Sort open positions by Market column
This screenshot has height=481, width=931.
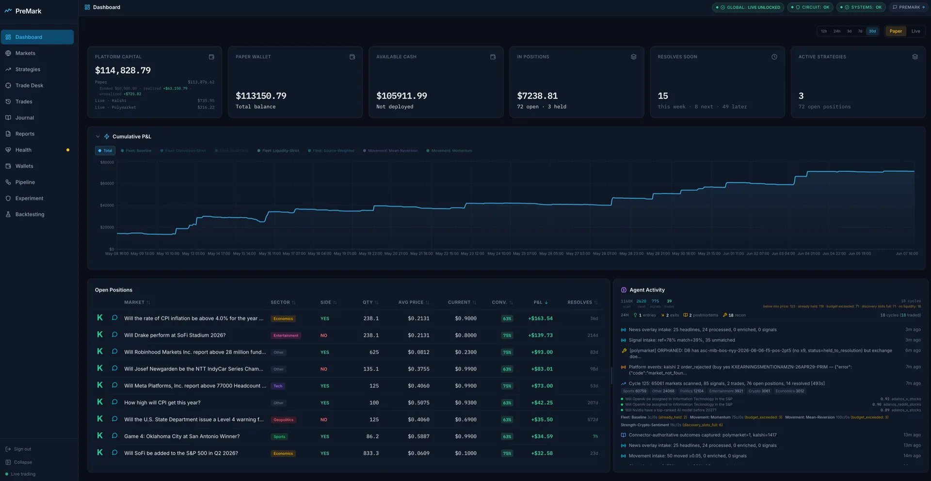pos(137,303)
